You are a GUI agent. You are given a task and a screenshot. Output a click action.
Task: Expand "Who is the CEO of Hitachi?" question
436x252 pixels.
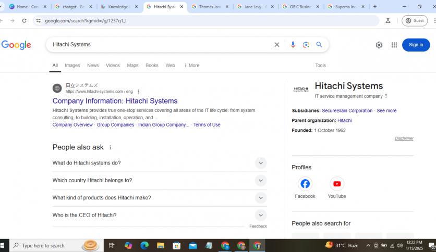(x=160, y=215)
